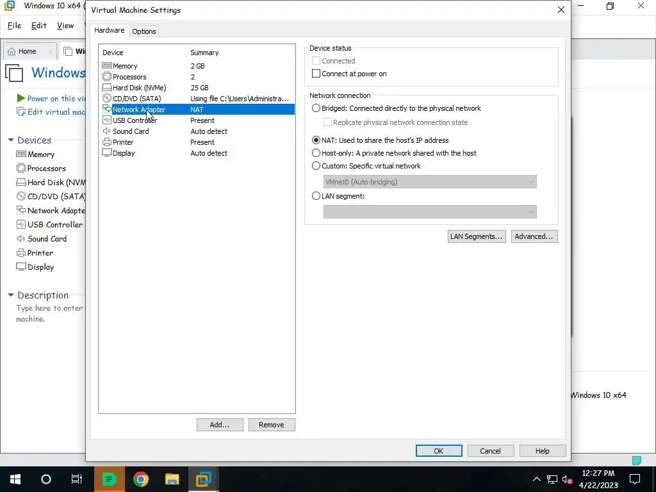
Task: Click the taskbar clock showing 12:27 PM
Action: tap(598, 479)
